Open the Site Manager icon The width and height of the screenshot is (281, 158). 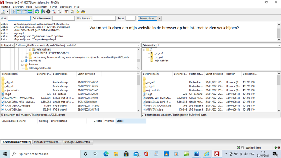coord(3,11)
